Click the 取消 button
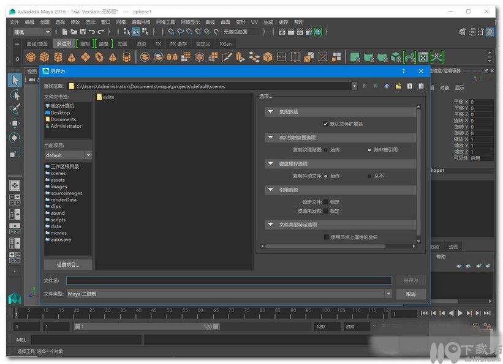 point(410,294)
